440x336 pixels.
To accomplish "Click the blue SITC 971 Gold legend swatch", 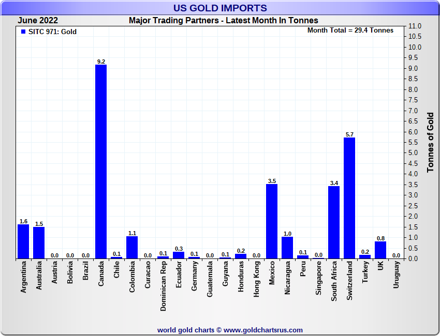I will coord(23,32).
